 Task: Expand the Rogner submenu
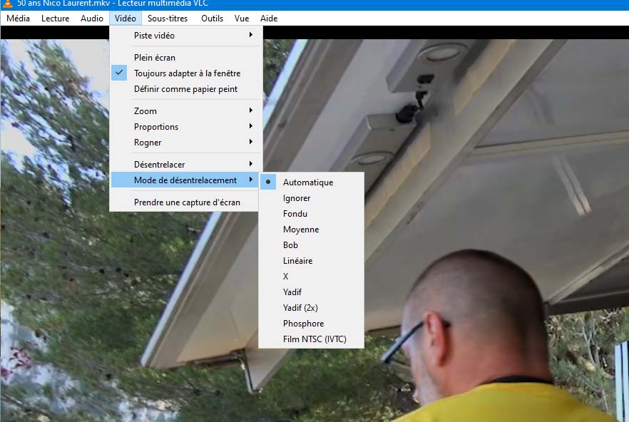[x=186, y=142]
